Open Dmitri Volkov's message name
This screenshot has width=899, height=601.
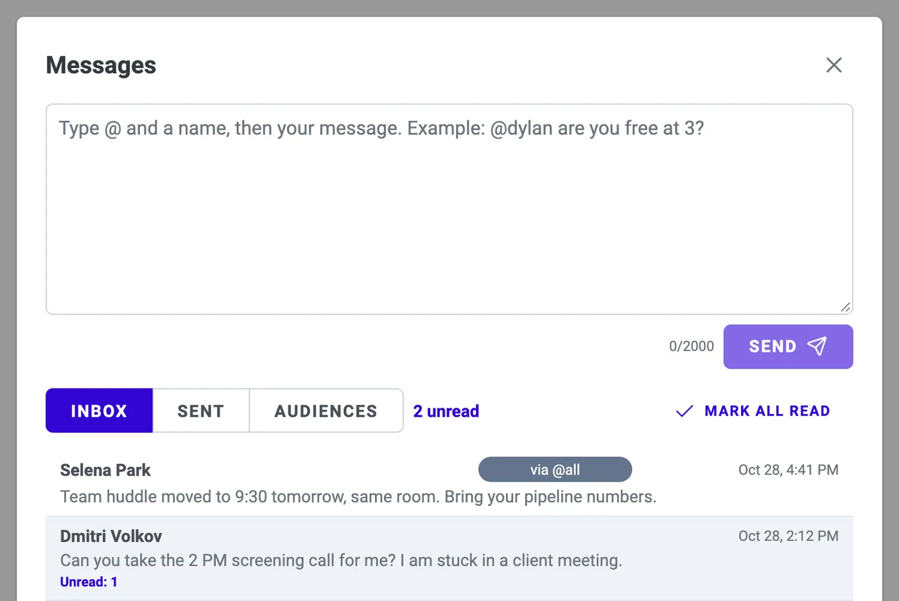[x=111, y=536]
